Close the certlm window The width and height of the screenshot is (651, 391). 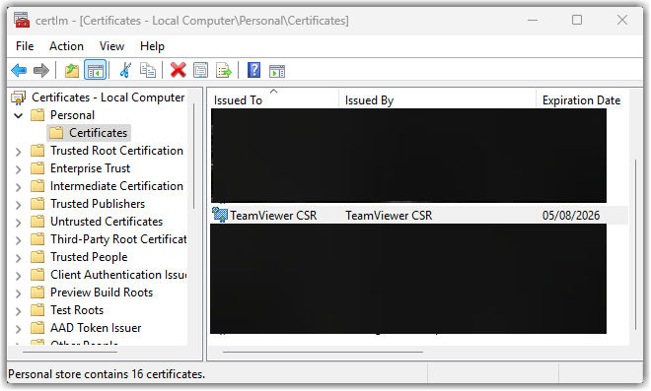pyautogui.click(x=622, y=20)
